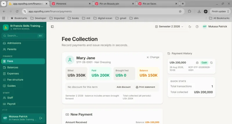The image size is (232, 124).
Task: Focus the sidebar Search field
Action: (x=23, y=36)
